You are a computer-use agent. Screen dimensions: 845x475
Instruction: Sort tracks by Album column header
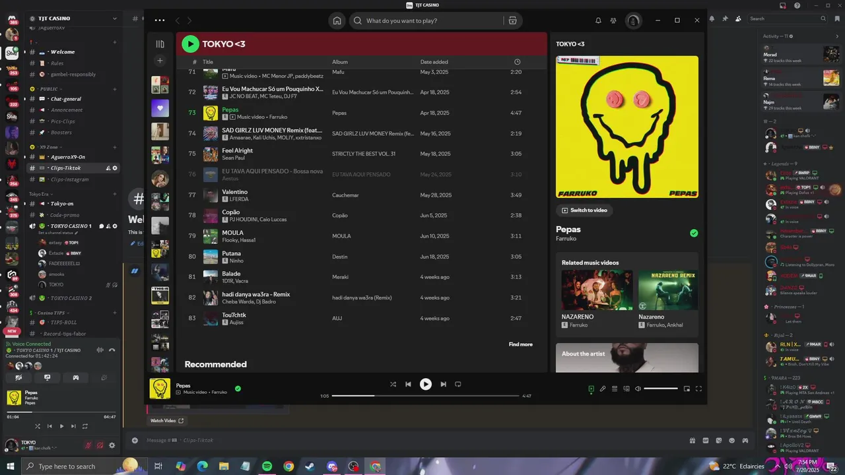[x=340, y=62]
